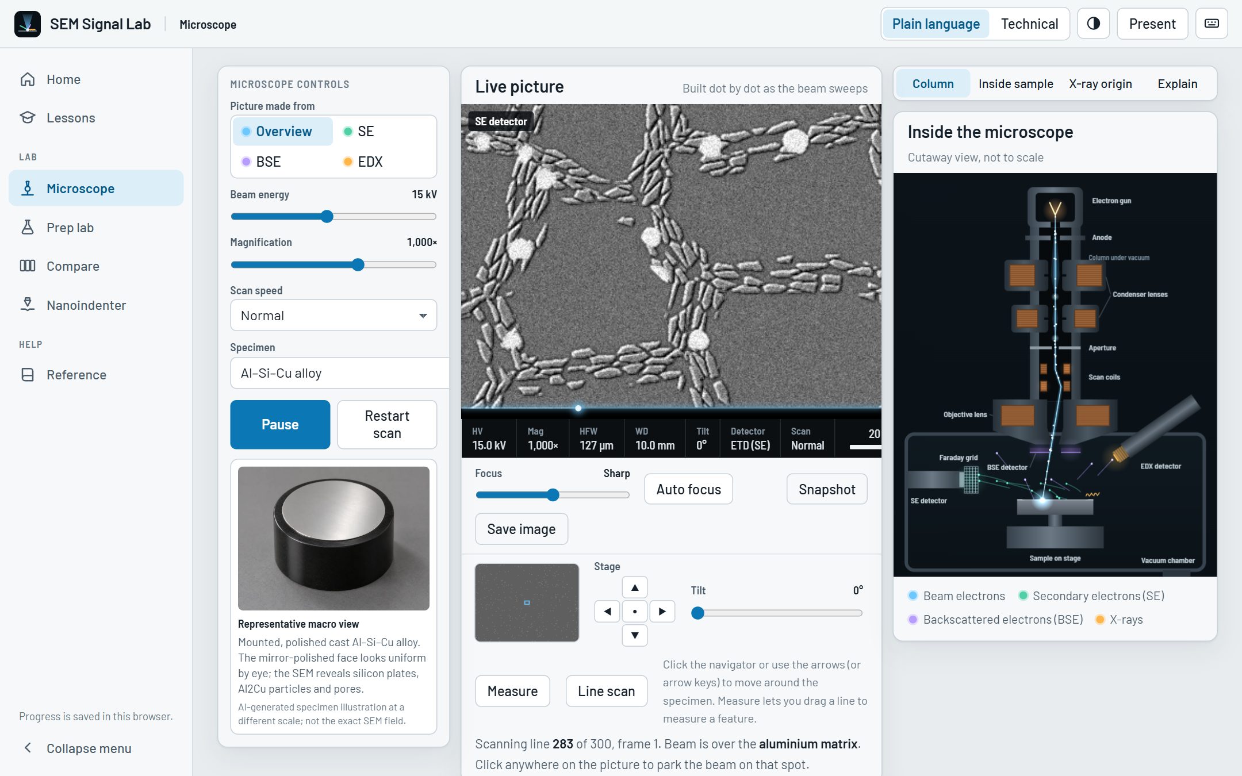Activate the Measure tool button
Viewport: 1242px width, 776px height.
click(x=512, y=691)
